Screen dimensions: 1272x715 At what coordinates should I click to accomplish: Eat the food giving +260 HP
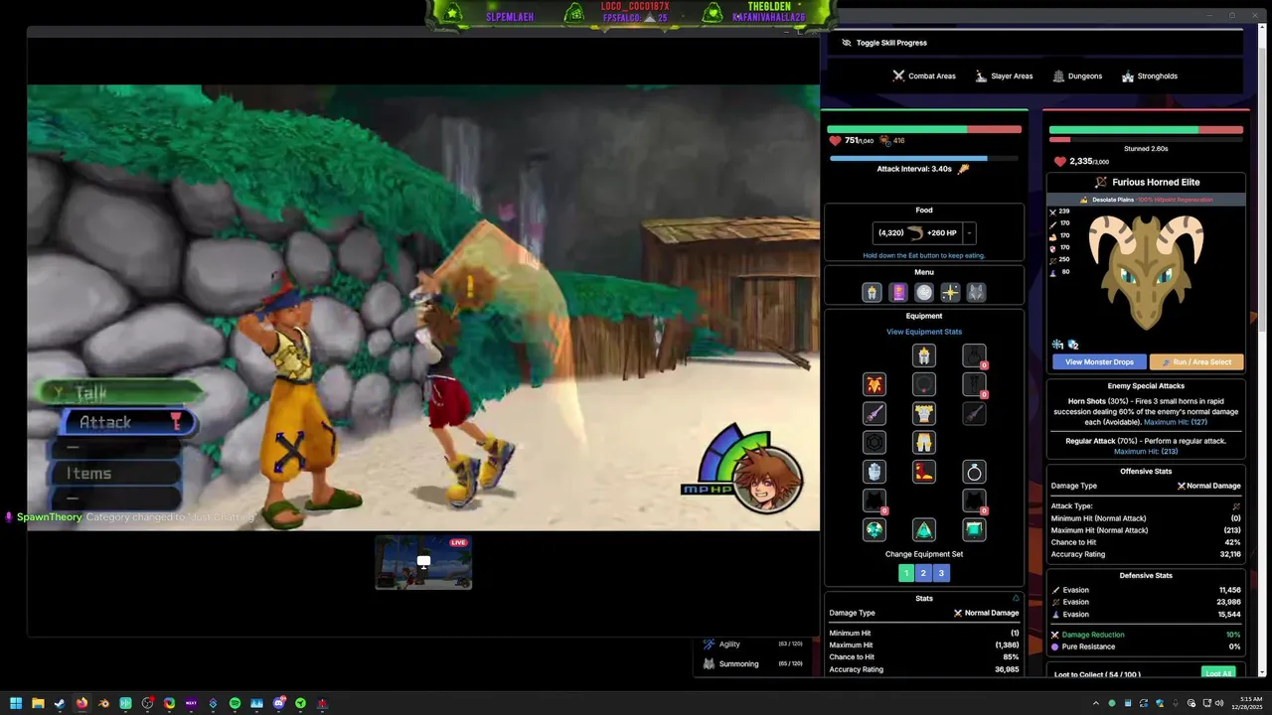click(917, 233)
